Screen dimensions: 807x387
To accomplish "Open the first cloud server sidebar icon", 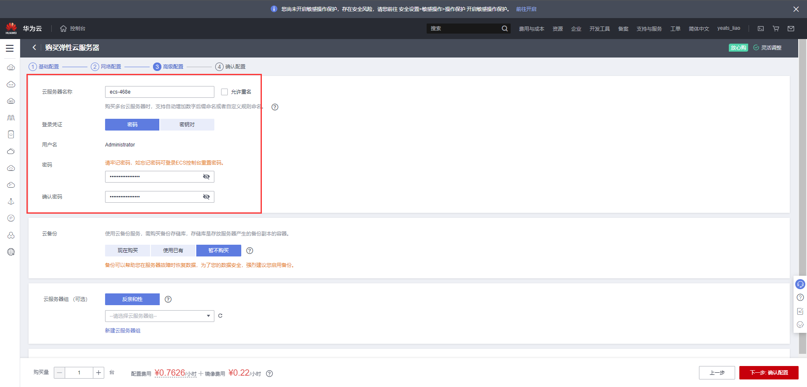I will click(11, 67).
